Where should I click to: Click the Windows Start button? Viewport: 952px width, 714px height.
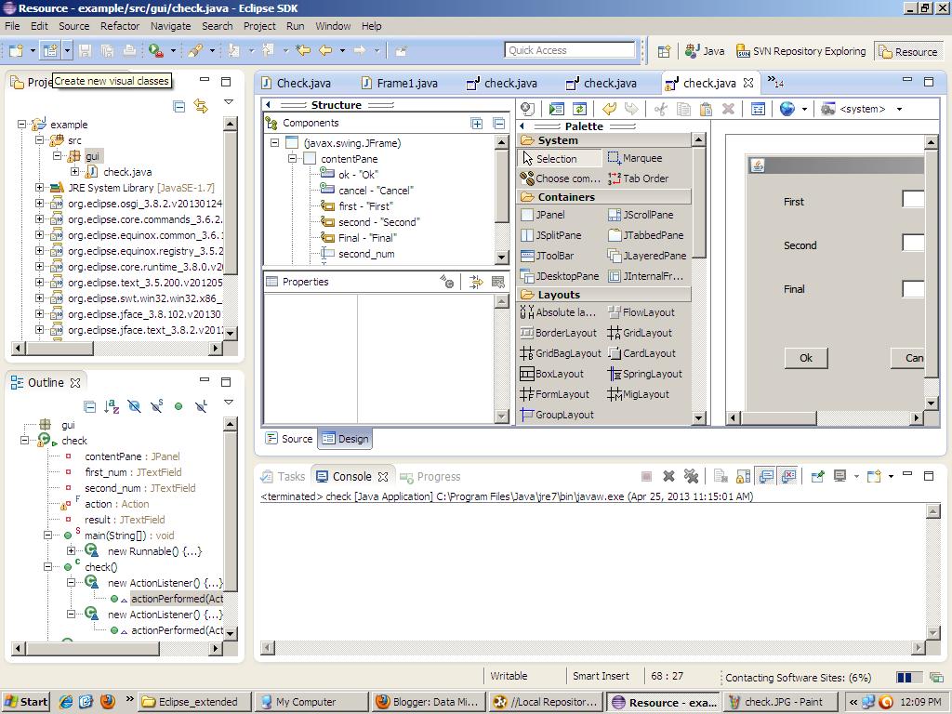(x=25, y=702)
